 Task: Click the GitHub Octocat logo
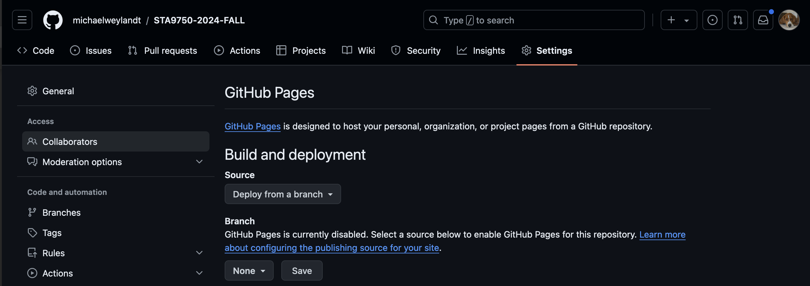click(x=53, y=20)
